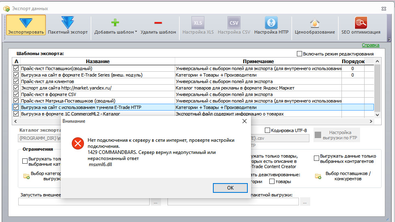Open Настройка CSV settings

click(x=234, y=25)
